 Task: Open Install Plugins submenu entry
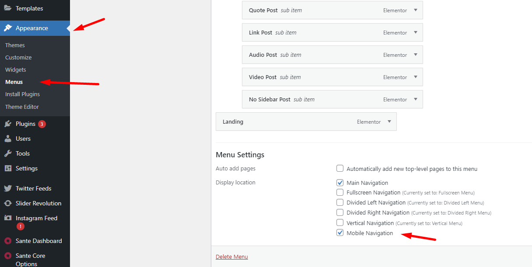coord(22,94)
